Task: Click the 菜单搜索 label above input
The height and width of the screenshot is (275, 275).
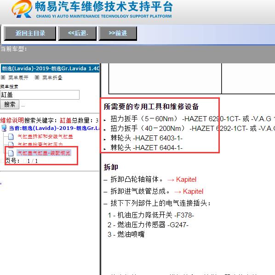Action: [9, 86]
